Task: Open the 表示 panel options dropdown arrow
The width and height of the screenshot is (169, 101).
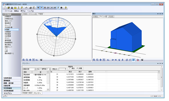Action: [158, 14]
